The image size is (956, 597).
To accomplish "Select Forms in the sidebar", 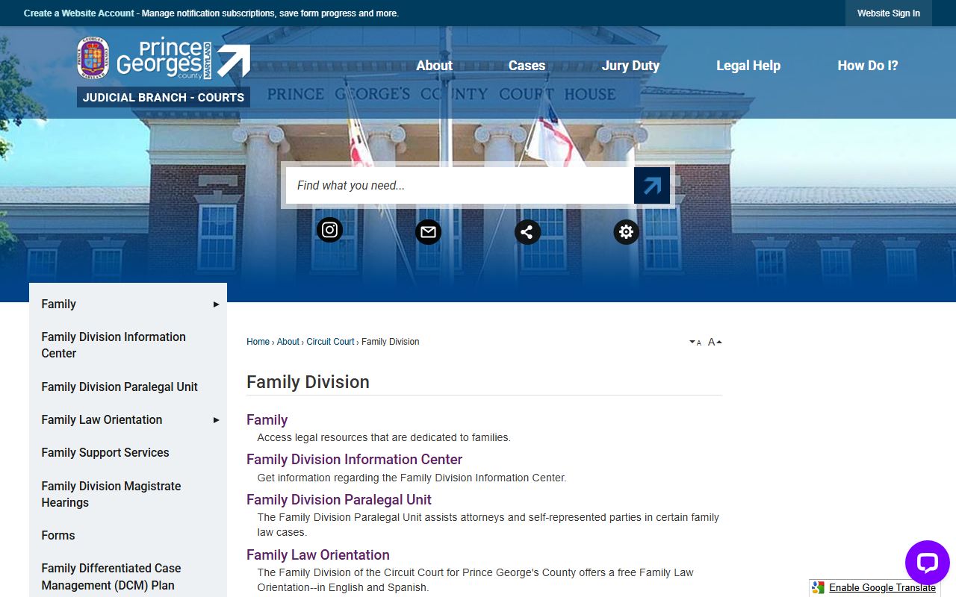I will [x=128, y=536].
